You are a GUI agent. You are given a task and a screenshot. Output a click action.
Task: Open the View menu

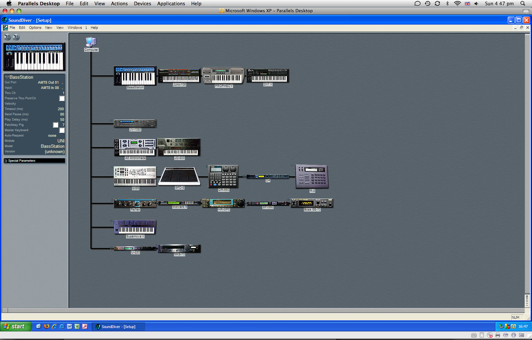(x=60, y=28)
